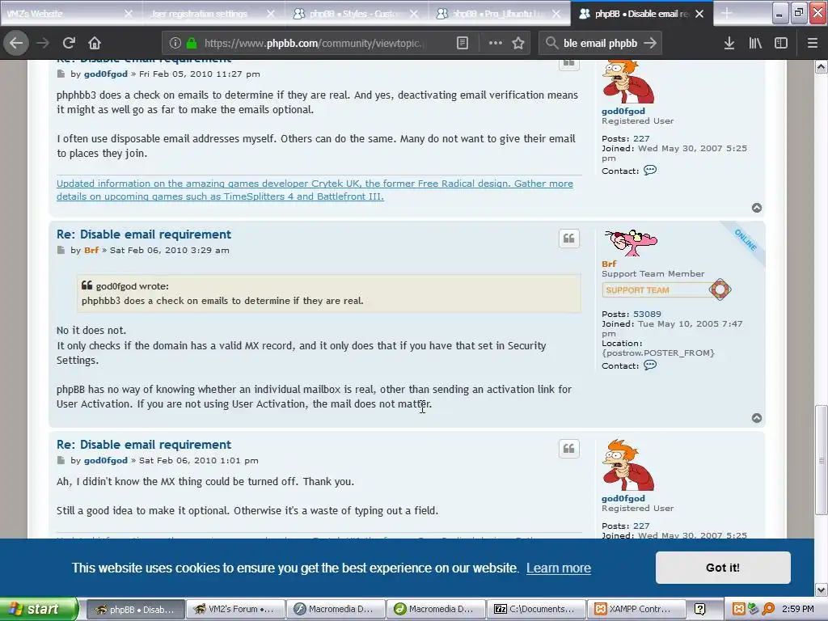
Task: Open Brf's post title link
Action: pyautogui.click(x=144, y=234)
